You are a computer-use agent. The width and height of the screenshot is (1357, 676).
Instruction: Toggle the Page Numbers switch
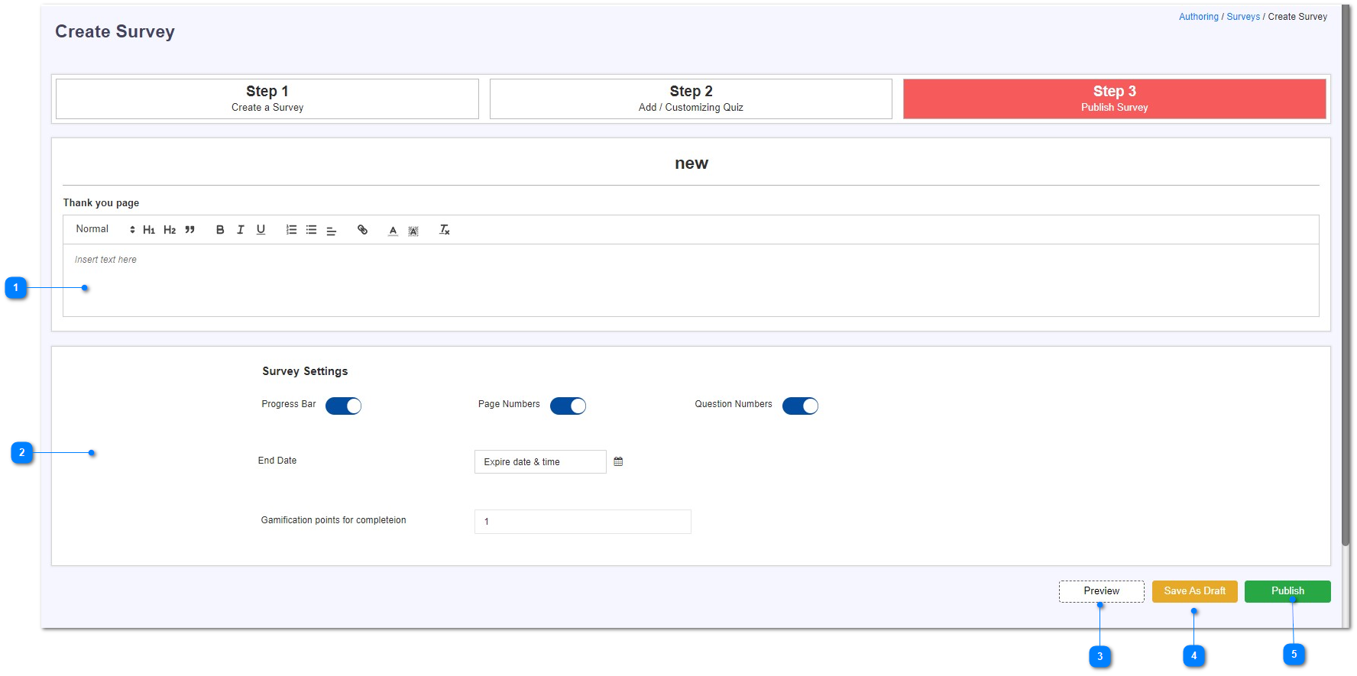[x=568, y=406]
